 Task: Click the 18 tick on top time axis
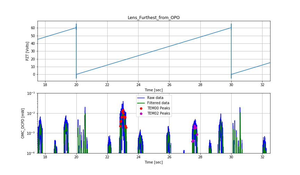tap(45, 85)
